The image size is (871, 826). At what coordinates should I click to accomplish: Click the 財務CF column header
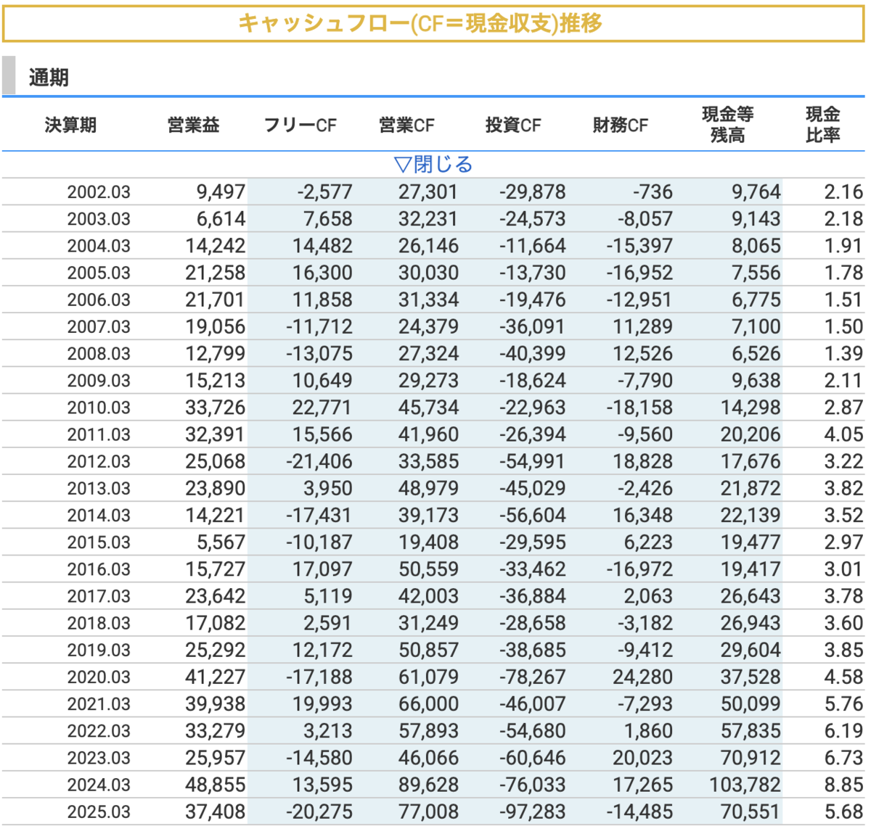[x=620, y=125]
